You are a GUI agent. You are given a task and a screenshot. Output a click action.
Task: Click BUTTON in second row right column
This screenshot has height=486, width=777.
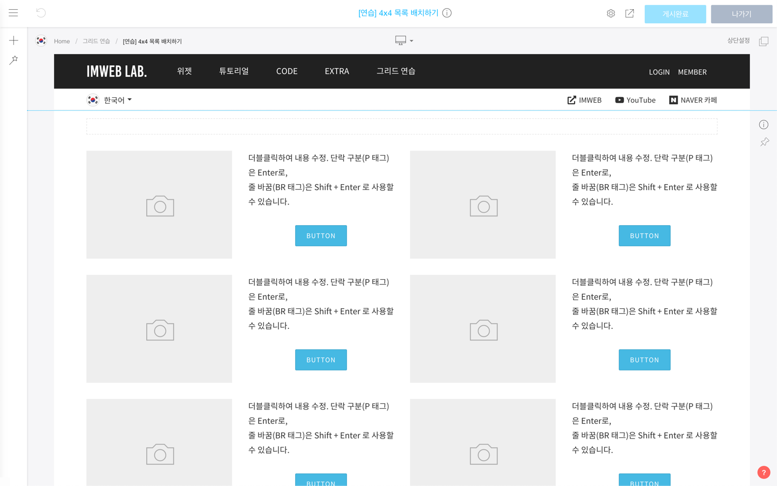(x=645, y=360)
